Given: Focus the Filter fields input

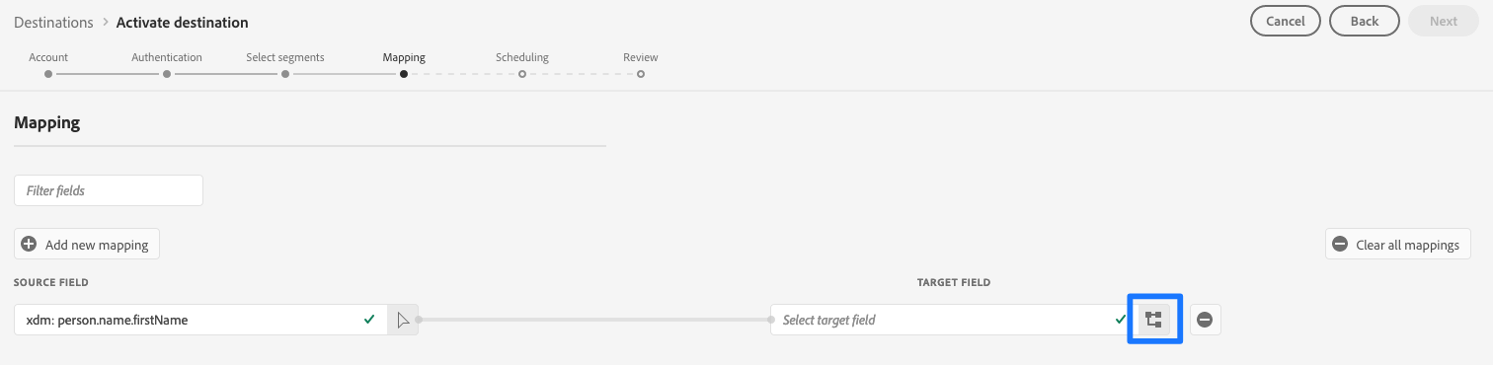Looking at the screenshot, I should tap(109, 190).
